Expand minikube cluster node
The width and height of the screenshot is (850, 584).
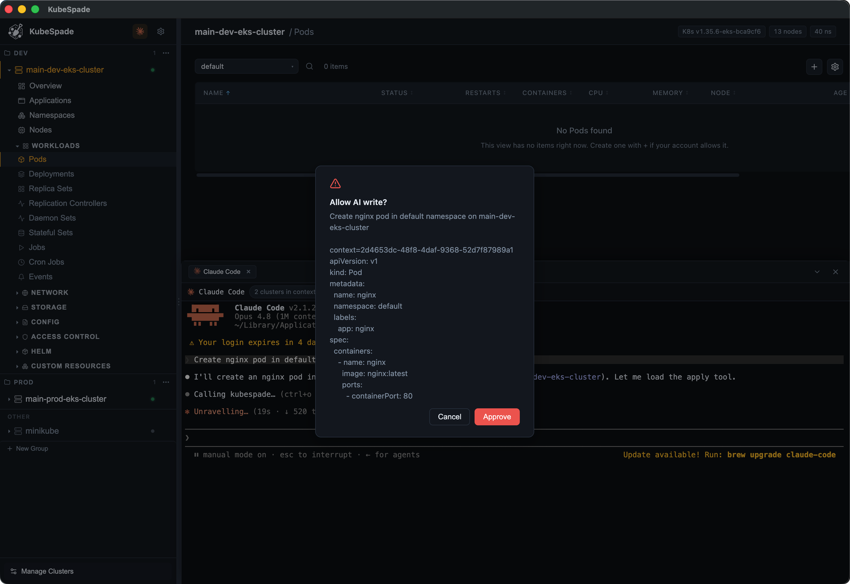(9, 431)
